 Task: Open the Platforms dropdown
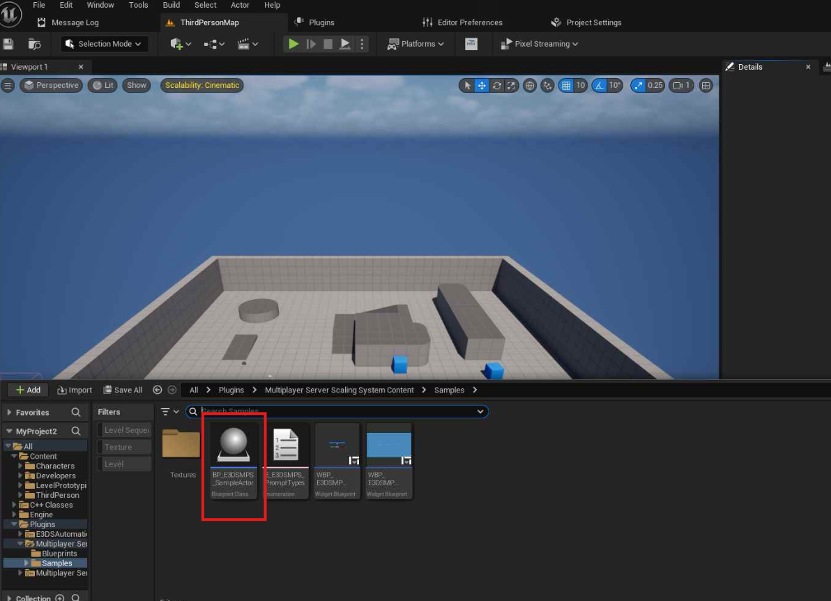pos(416,44)
